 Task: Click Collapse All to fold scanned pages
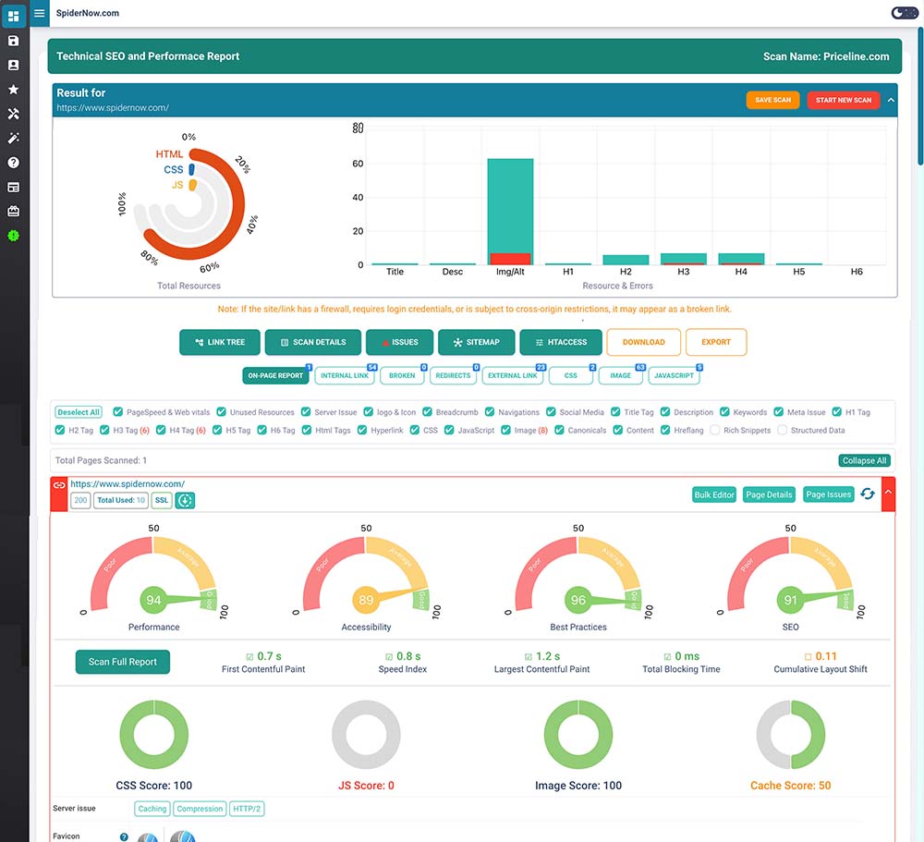(x=864, y=460)
